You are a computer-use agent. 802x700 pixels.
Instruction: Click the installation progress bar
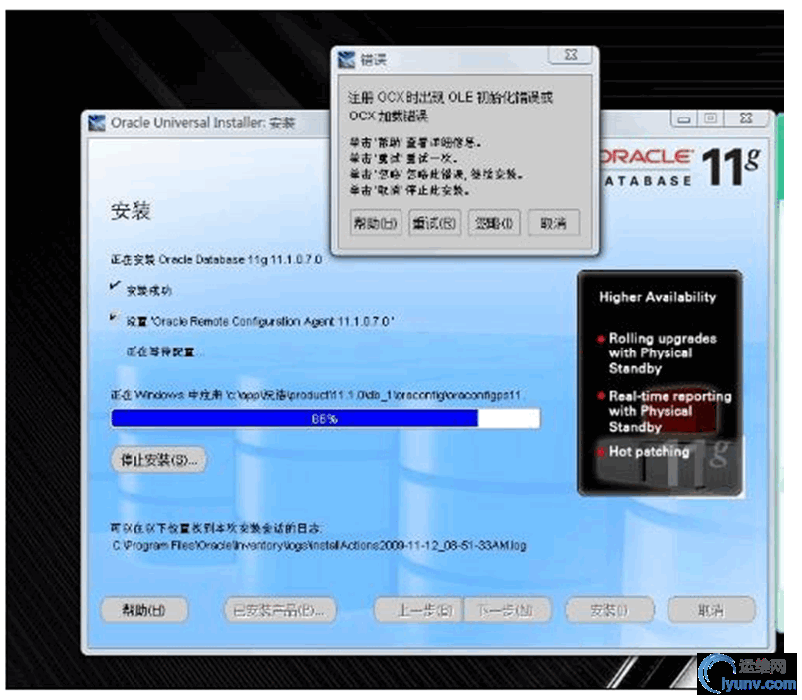click(326, 419)
